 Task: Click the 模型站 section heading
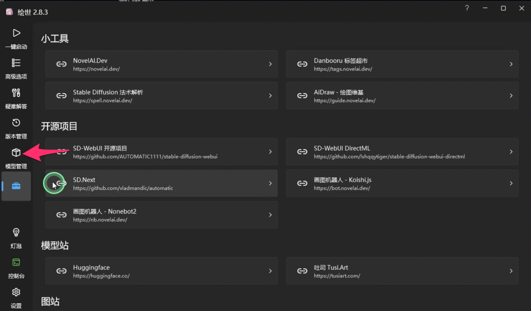55,245
